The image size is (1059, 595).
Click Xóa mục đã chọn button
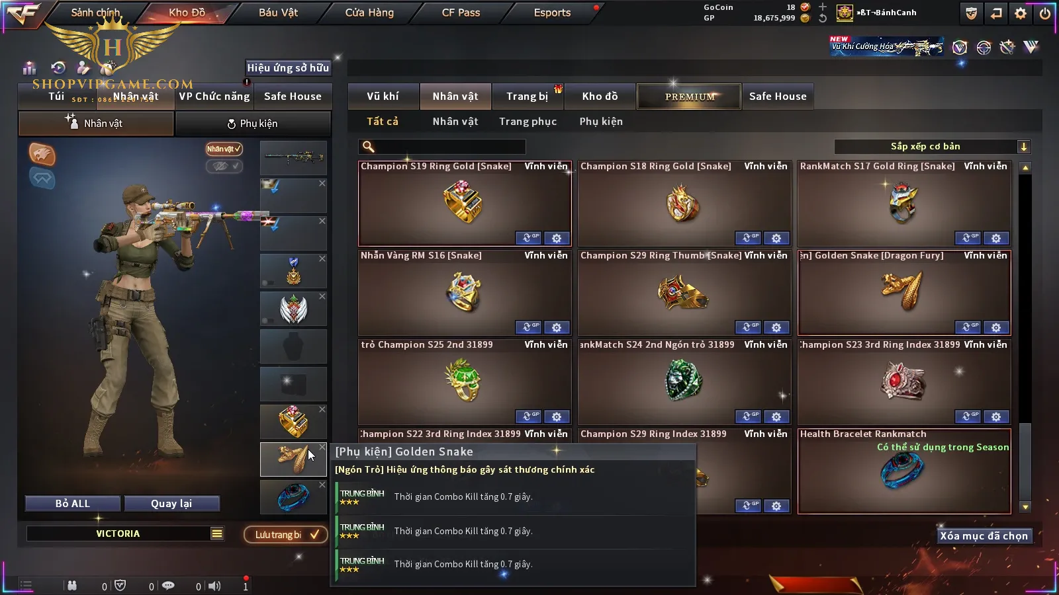coord(984,536)
